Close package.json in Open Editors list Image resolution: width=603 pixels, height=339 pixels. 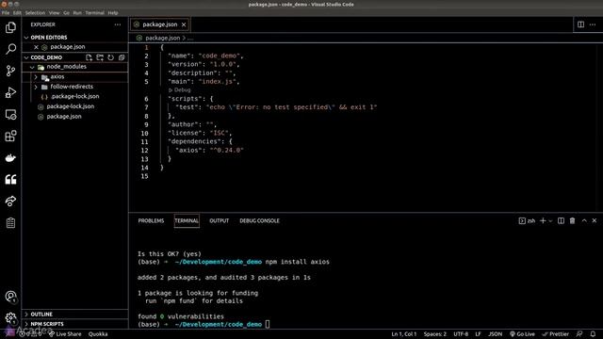[36, 47]
